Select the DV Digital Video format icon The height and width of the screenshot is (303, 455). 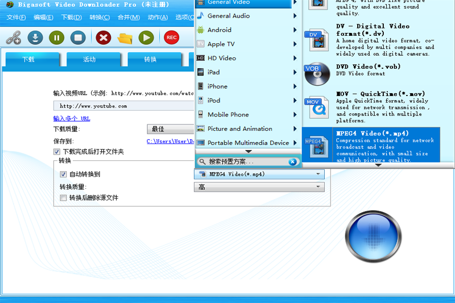(x=317, y=40)
